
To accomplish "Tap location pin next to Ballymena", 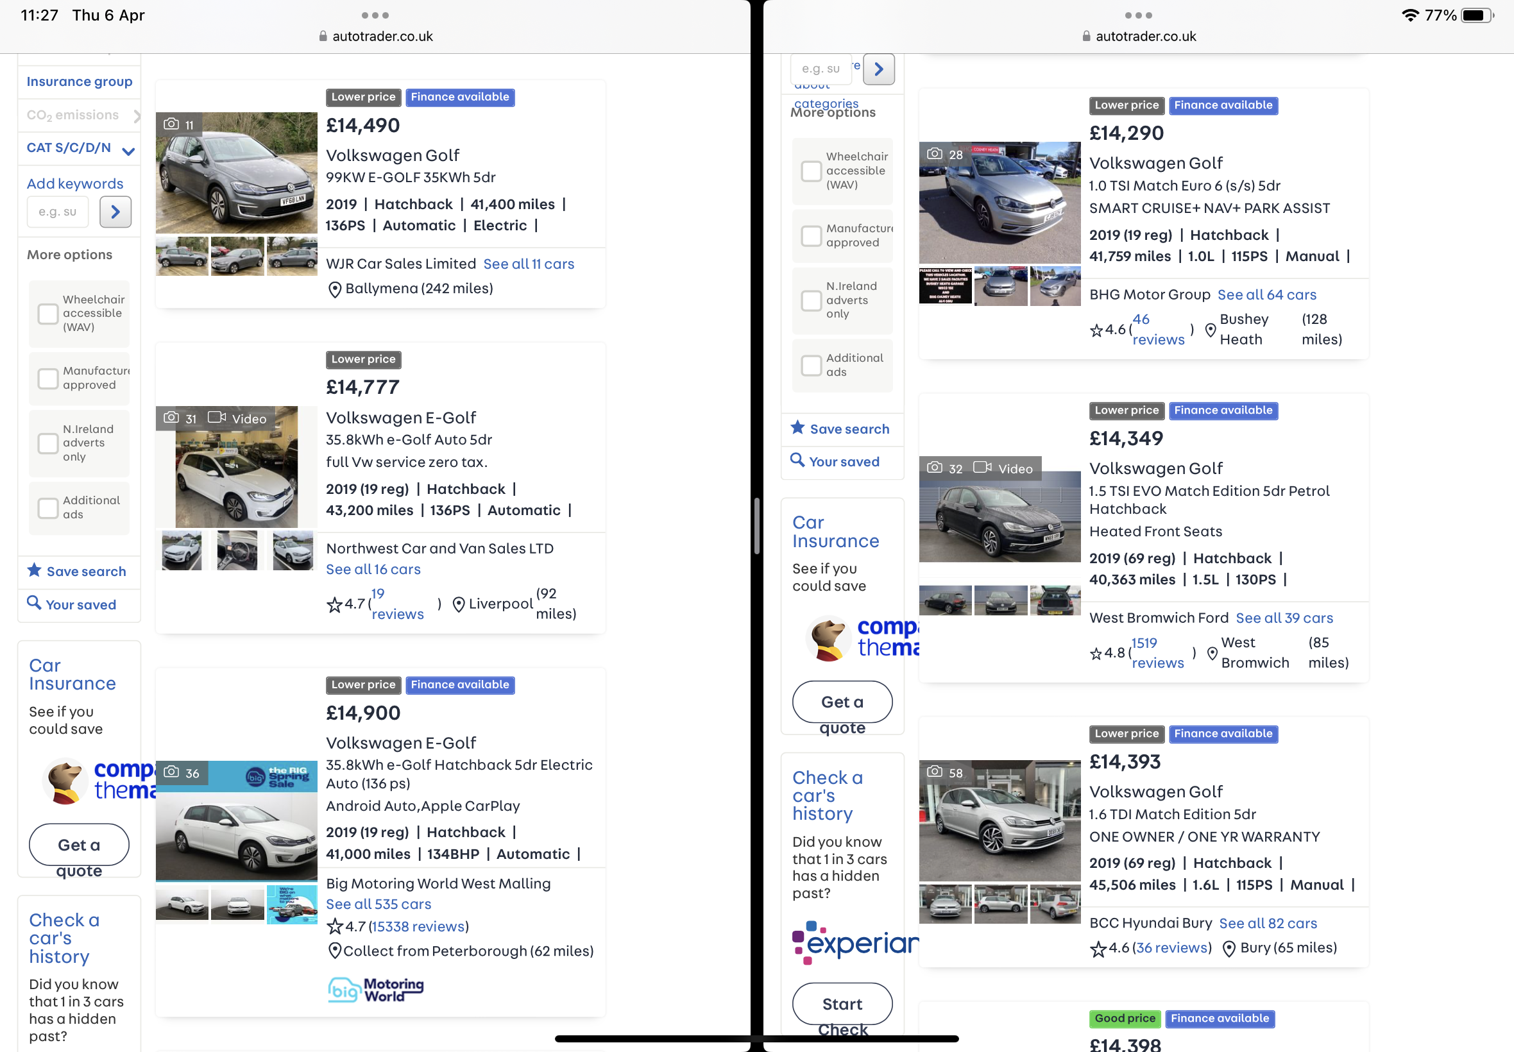I will [x=335, y=289].
